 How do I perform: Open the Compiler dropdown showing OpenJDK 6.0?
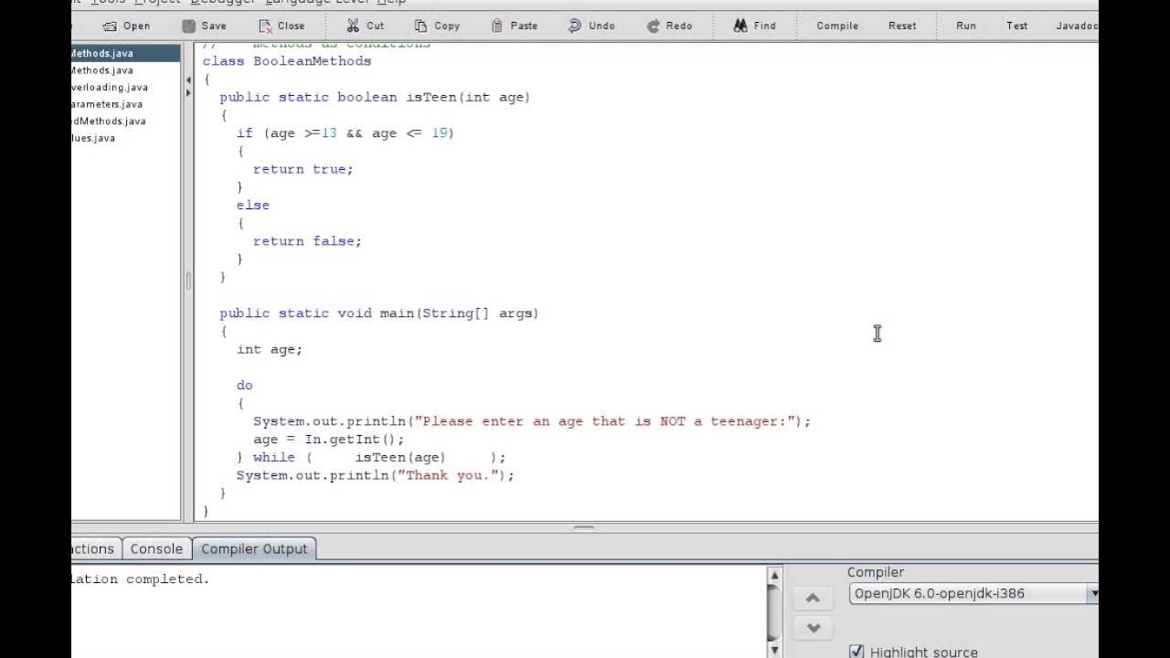(x=973, y=593)
